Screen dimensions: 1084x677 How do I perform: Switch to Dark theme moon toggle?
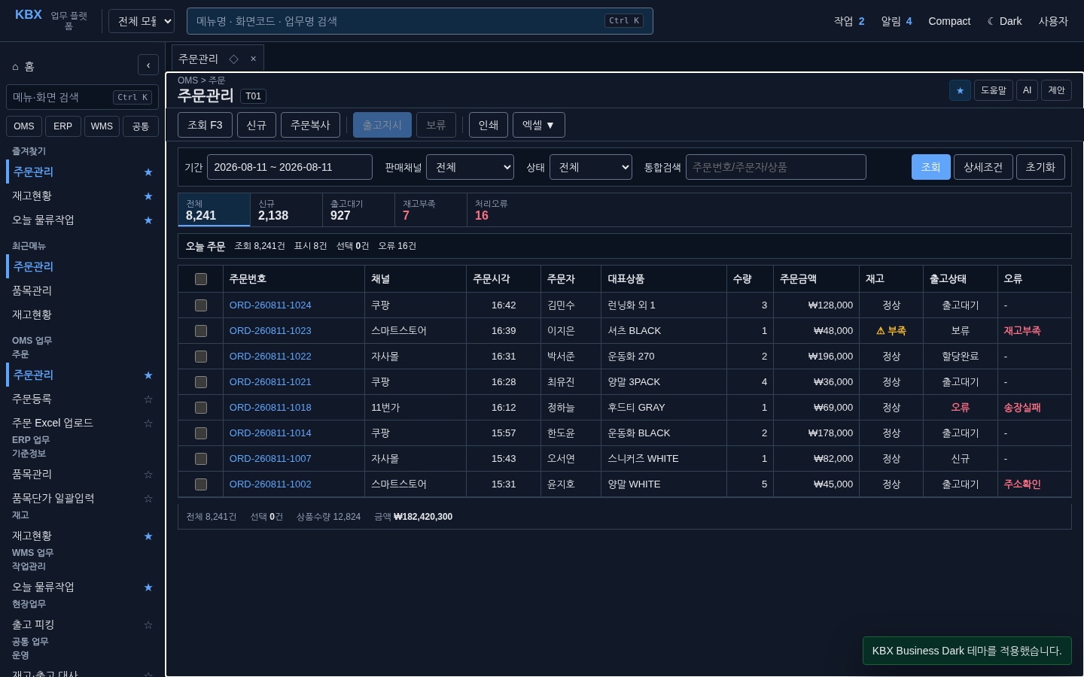[x=1004, y=21]
